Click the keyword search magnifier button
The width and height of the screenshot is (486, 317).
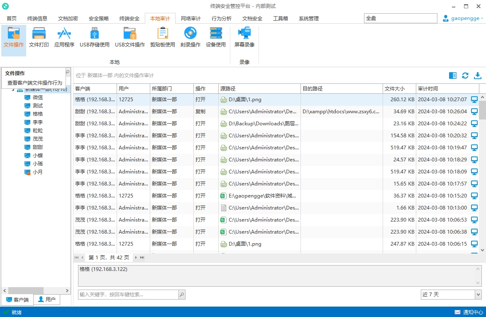[182, 294]
